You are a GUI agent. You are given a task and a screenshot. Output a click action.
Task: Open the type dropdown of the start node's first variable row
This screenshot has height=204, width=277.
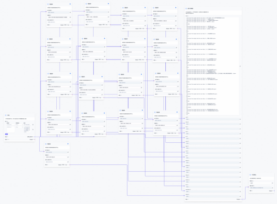coord(19,125)
